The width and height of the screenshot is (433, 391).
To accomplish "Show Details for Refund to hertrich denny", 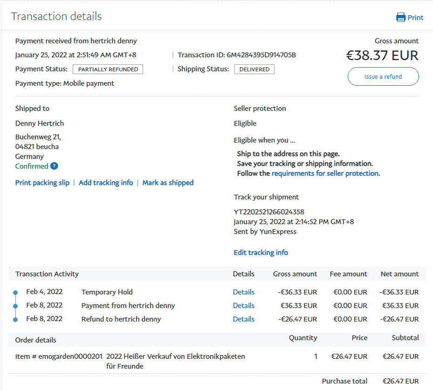I will [x=243, y=319].
